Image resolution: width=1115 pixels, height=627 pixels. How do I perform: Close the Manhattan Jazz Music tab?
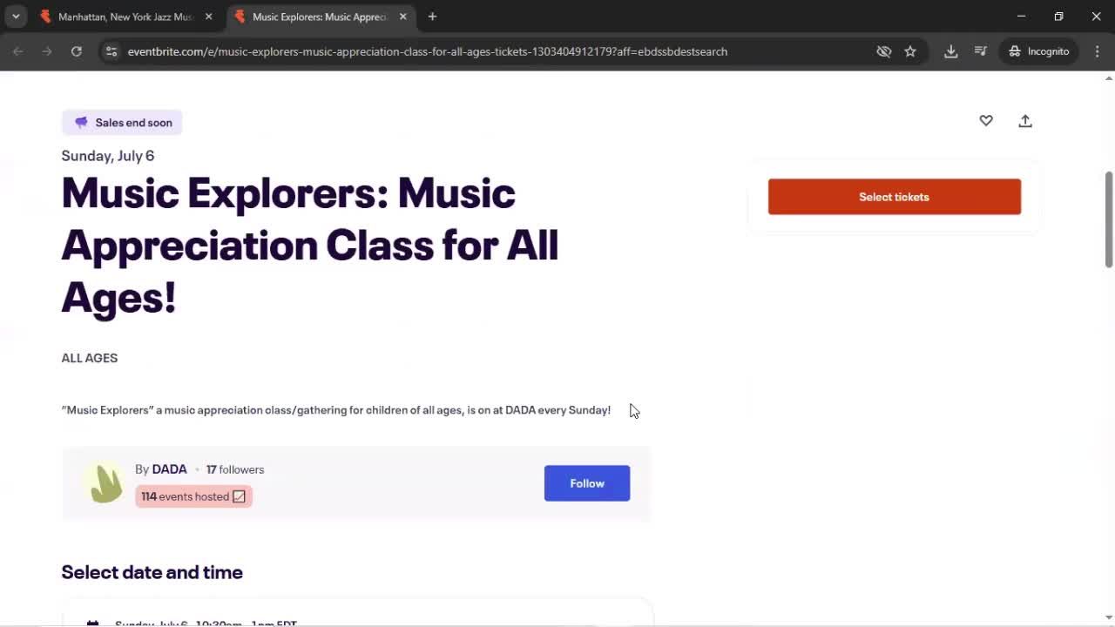208,17
